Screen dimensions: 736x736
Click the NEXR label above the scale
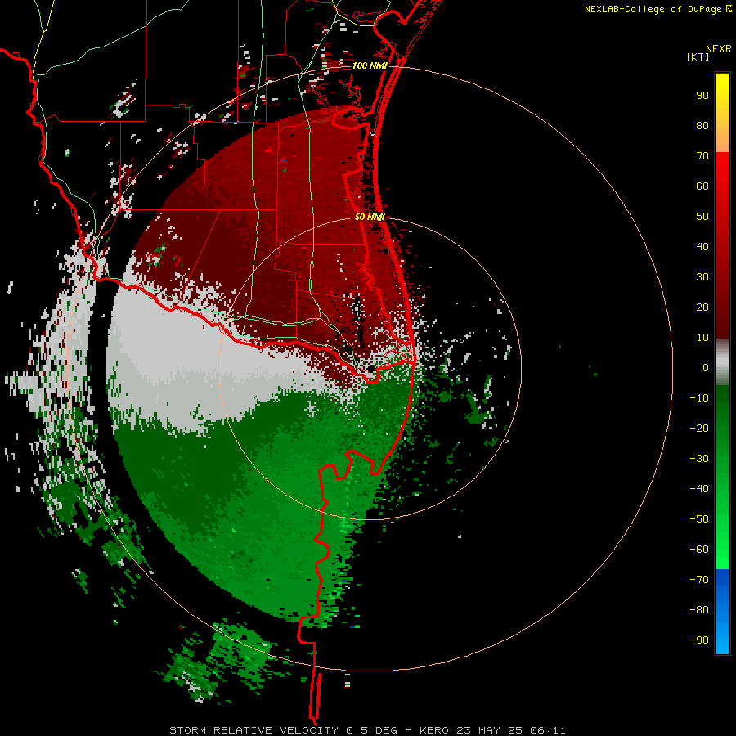718,48
